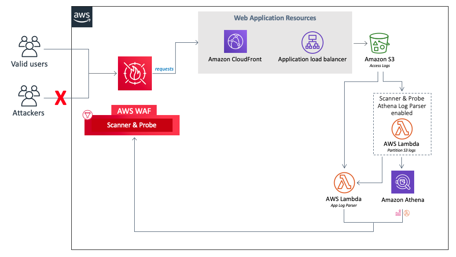Select the AWS Lambda App Log Parser icon
This screenshot has height=257, width=456.
[x=343, y=182]
